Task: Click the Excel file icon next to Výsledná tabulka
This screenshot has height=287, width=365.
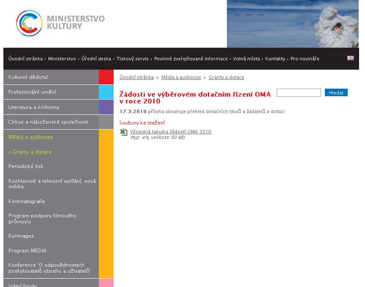Action: pyautogui.click(x=124, y=132)
